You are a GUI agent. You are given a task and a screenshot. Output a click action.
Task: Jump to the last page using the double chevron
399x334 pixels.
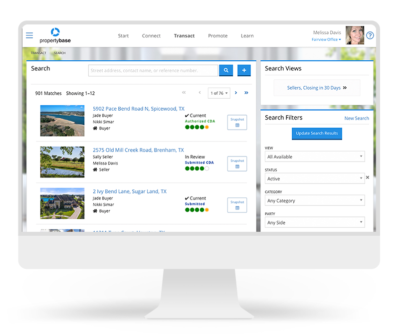pyautogui.click(x=246, y=93)
